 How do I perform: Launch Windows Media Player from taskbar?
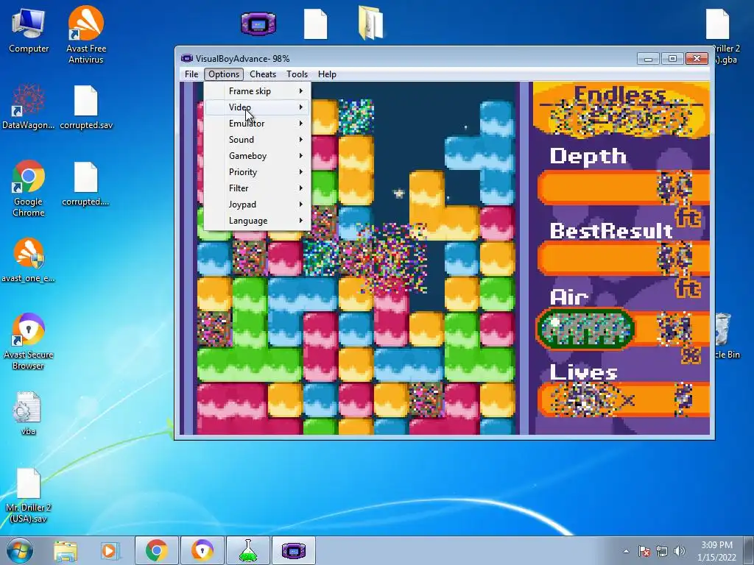click(x=109, y=550)
